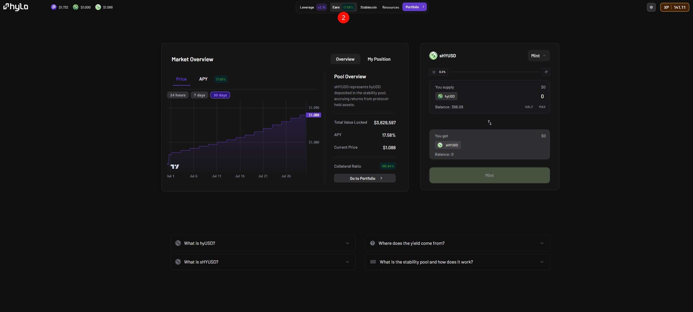The width and height of the screenshot is (693, 312).
Task: Switch to the My Position tab
Action: coord(379,59)
